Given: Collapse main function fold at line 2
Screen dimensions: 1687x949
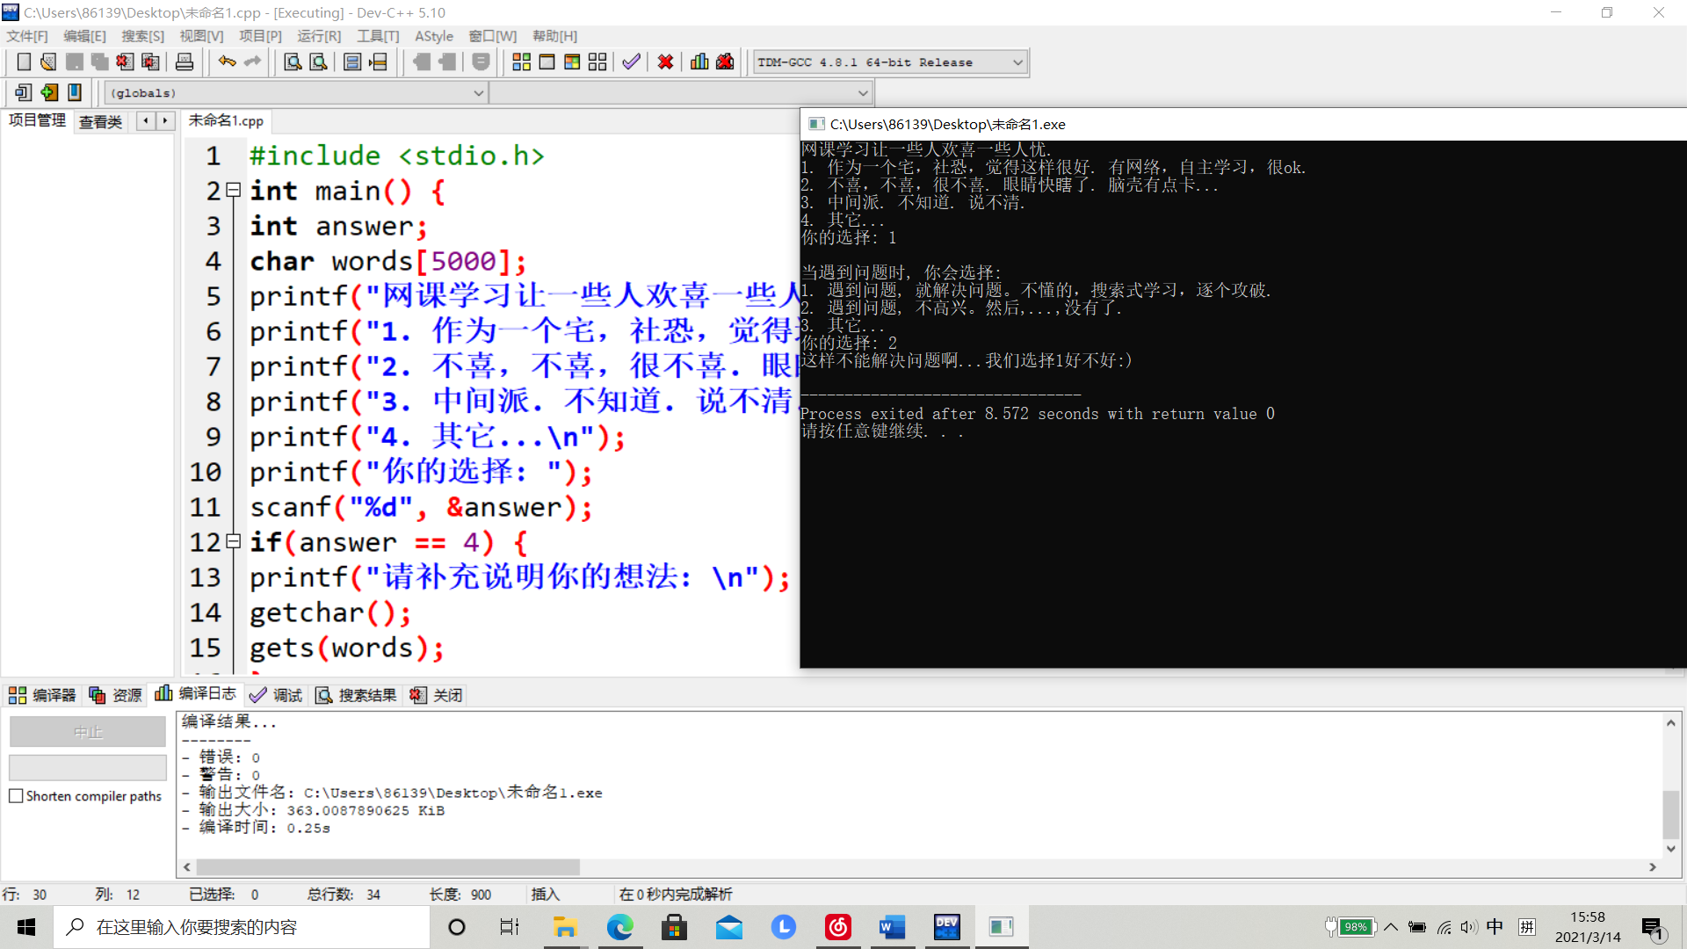Looking at the screenshot, I should pos(234,190).
